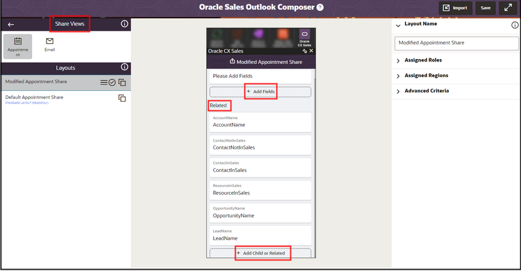Expand the Advanced Criteria section
Screen dimensions: 521x271
click(x=398, y=91)
